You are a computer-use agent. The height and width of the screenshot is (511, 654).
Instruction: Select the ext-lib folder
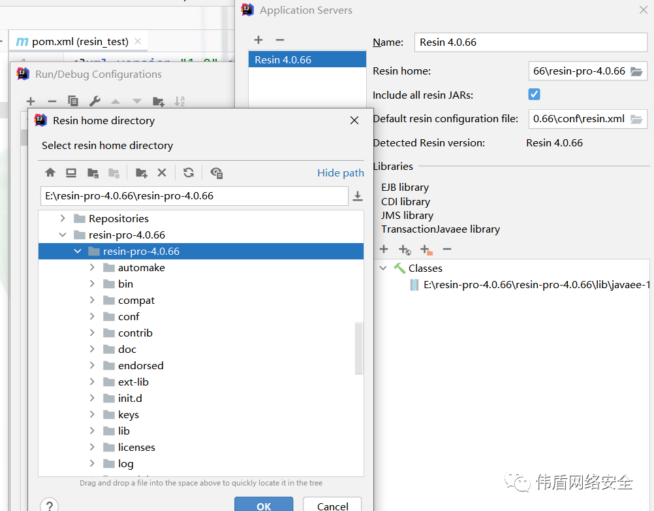(x=133, y=382)
